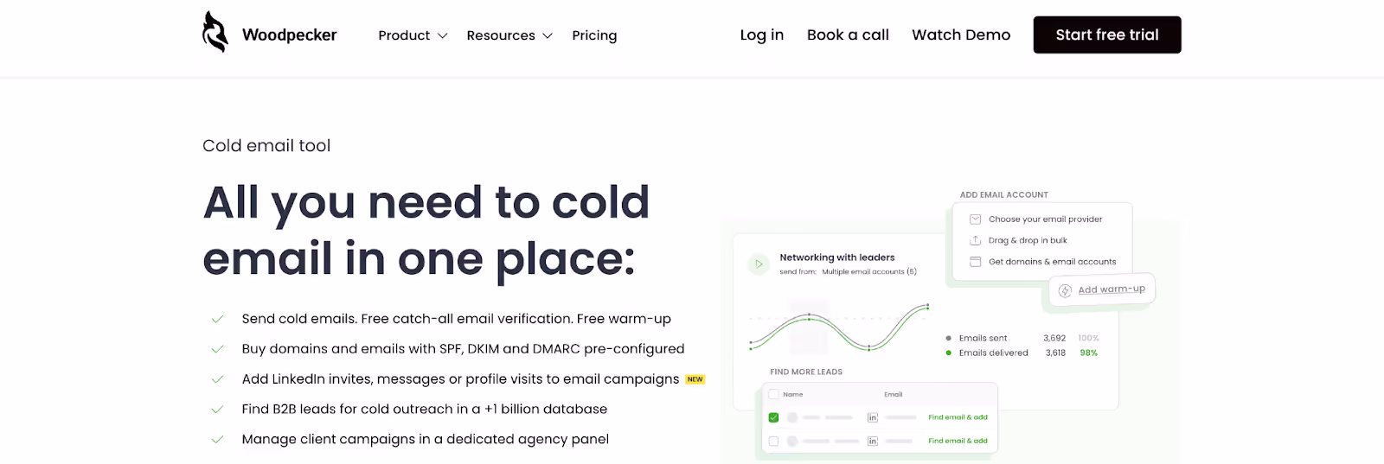Screen dimensions: 1384x464
Task: Click the FIND MORE LEADS heading
Action: click(x=806, y=372)
